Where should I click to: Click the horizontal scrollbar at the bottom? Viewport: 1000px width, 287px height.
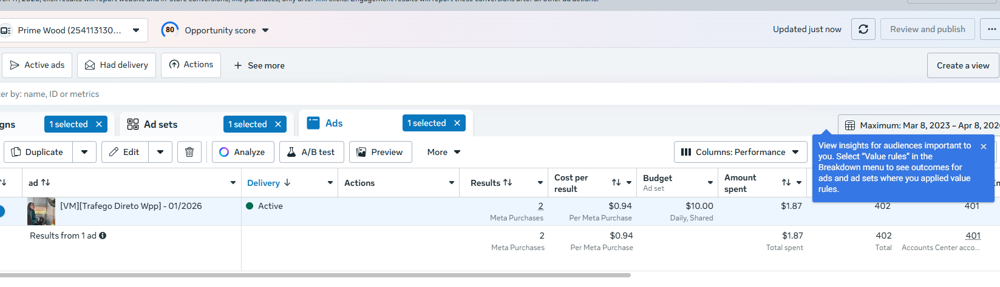(316, 275)
